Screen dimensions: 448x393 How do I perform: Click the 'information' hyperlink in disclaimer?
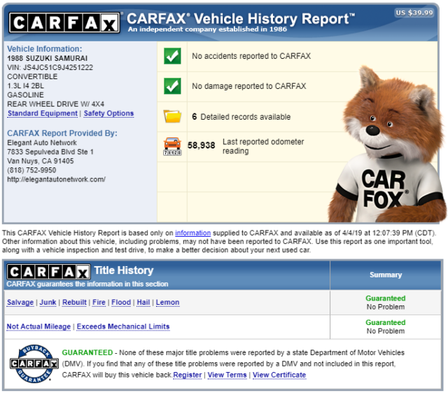[192, 233]
